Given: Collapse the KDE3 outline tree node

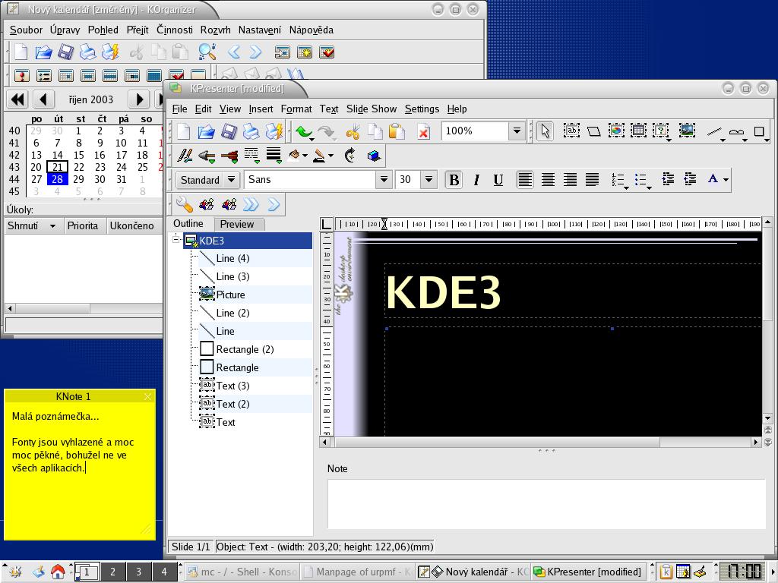Looking at the screenshot, I should 176,240.
